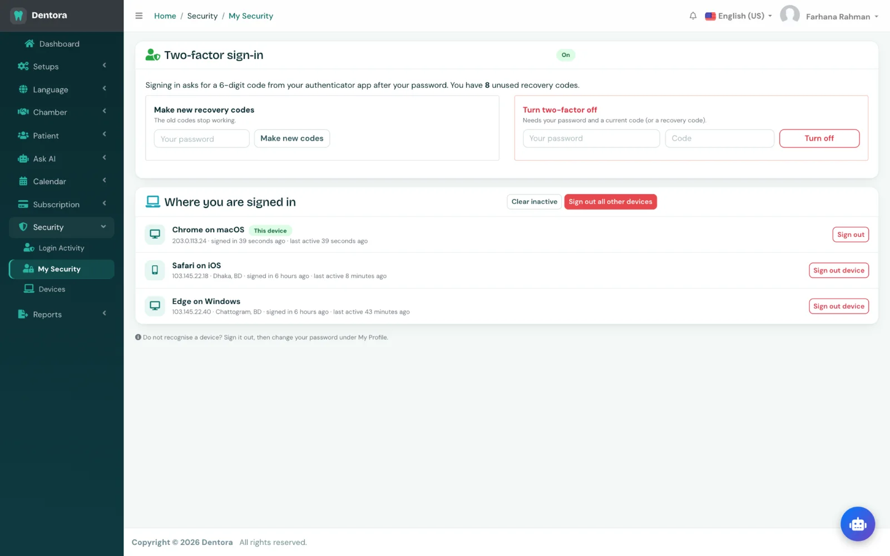Go to Home breadcrumb link
The width and height of the screenshot is (890, 556).
(x=165, y=16)
